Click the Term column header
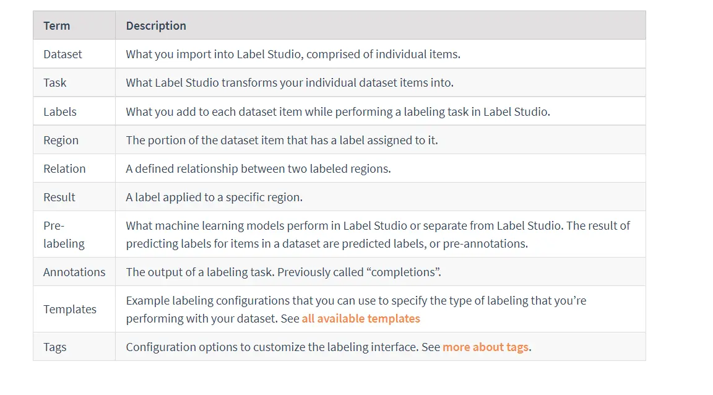The height and width of the screenshot is (395, 713). click(74, 25)
